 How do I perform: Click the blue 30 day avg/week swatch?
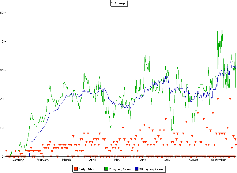coord(137,169)
